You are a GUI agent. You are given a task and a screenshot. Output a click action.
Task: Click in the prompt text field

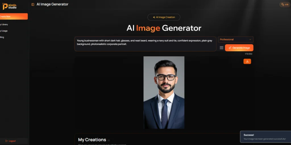coord(145,44)
